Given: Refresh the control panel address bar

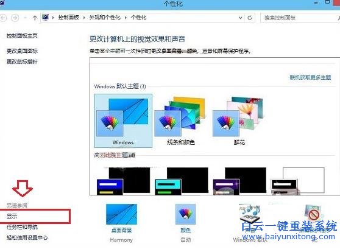Looking at the screenshot, I should (x=250, y=18).
